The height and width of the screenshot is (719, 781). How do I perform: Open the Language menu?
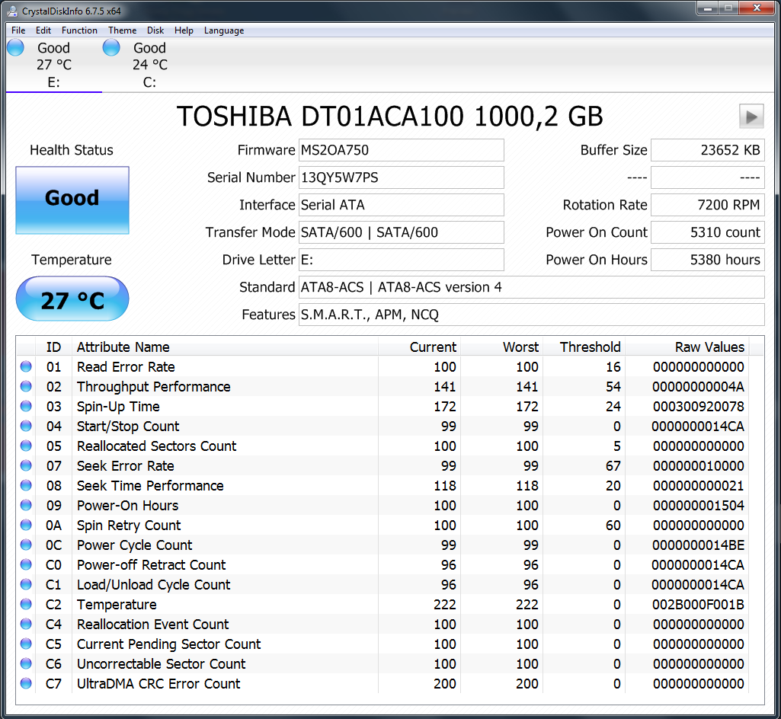click(224, 30)
